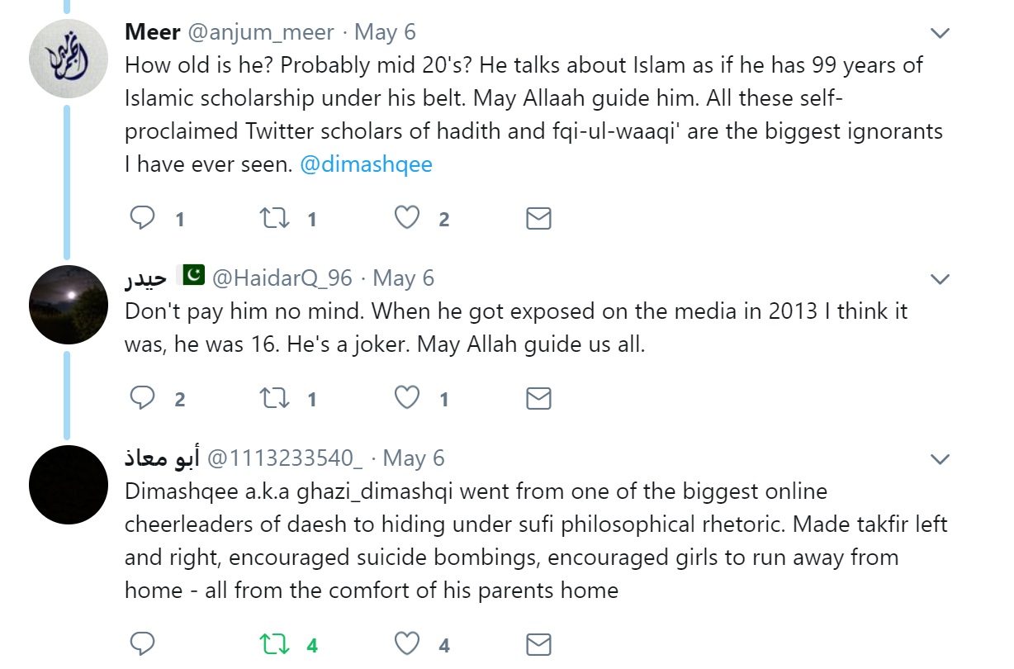The width and height of the screenshot is (1014, 669).
Task: Share HaidarQ_96's tweet via message envelope
Action: [538, 399]
